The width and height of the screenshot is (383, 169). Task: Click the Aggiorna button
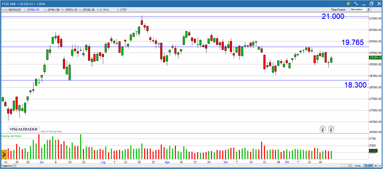[7, 166]
